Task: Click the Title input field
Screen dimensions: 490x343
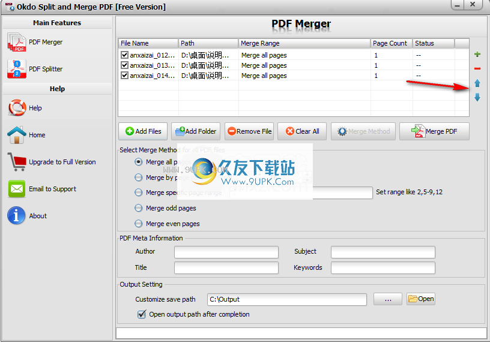Action: pos(226,268)
